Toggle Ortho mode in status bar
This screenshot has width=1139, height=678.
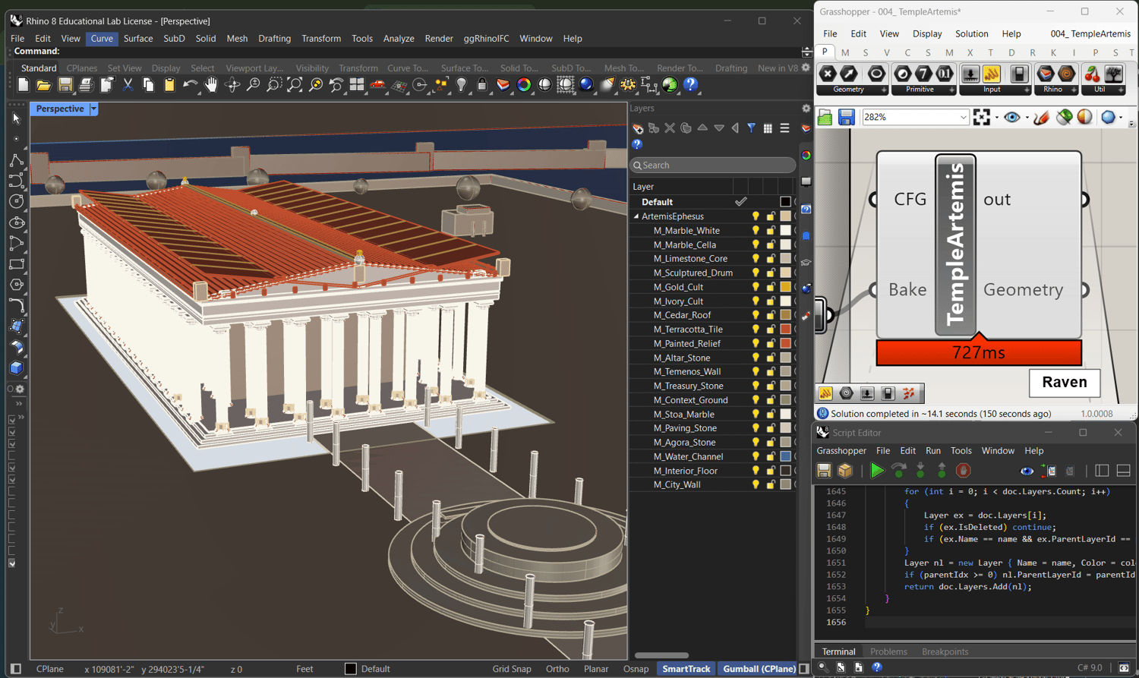point(557,669)
